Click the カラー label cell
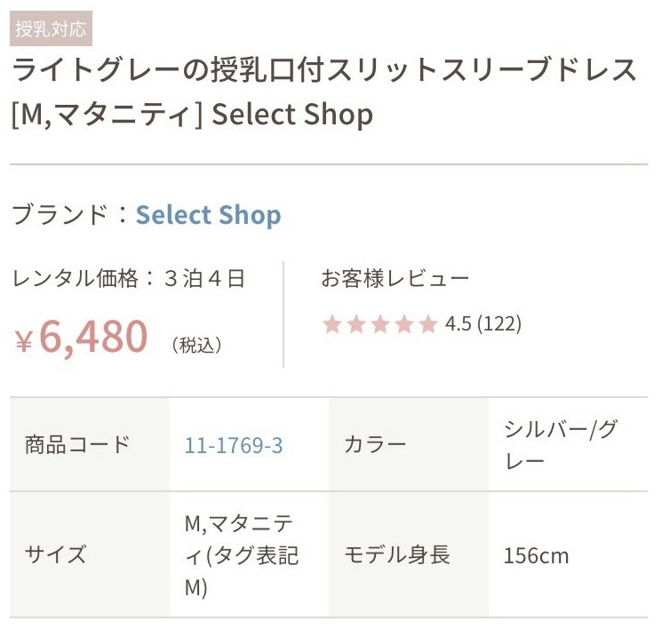 click(409, 445)
